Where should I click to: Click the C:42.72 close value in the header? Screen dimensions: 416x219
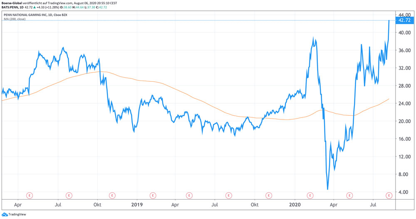click(x=102, y=7)
